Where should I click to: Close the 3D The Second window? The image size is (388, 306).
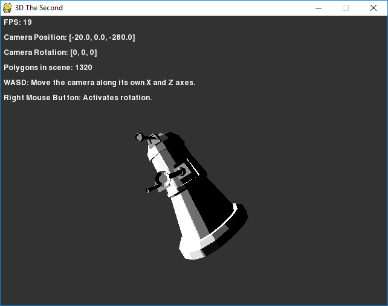(x=373, y=8)
